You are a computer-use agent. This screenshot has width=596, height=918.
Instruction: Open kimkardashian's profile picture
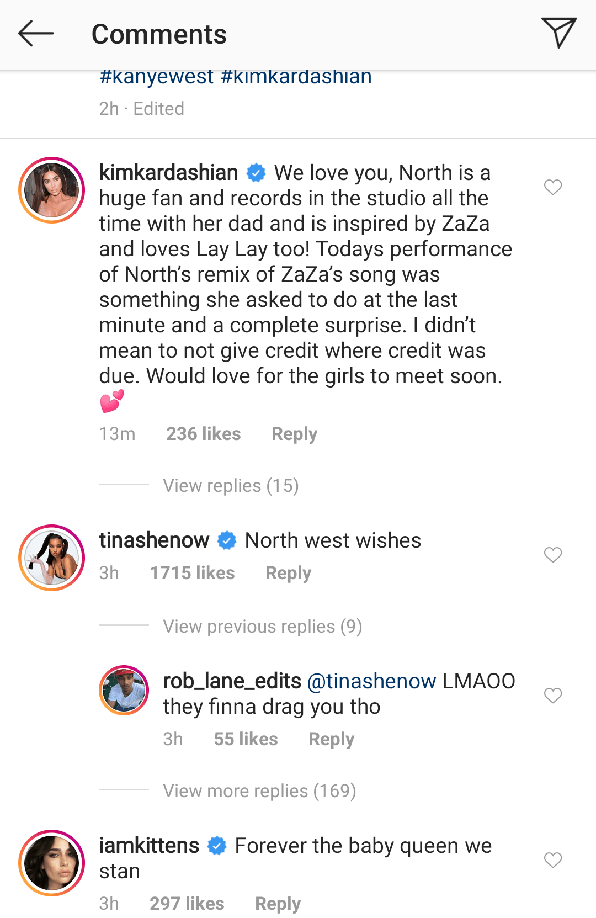tap(52, 190)
